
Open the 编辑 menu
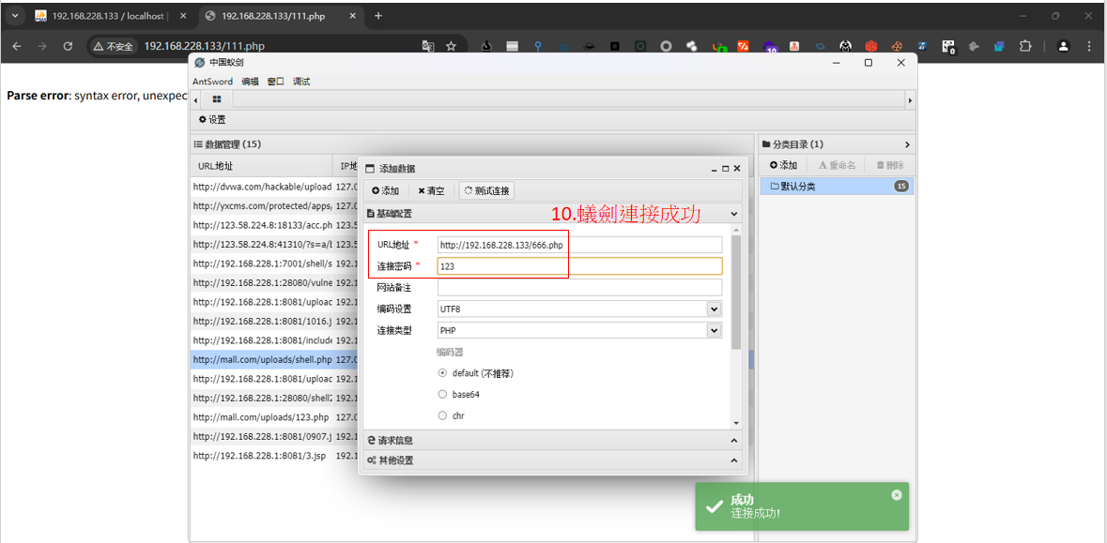(250, 82)
